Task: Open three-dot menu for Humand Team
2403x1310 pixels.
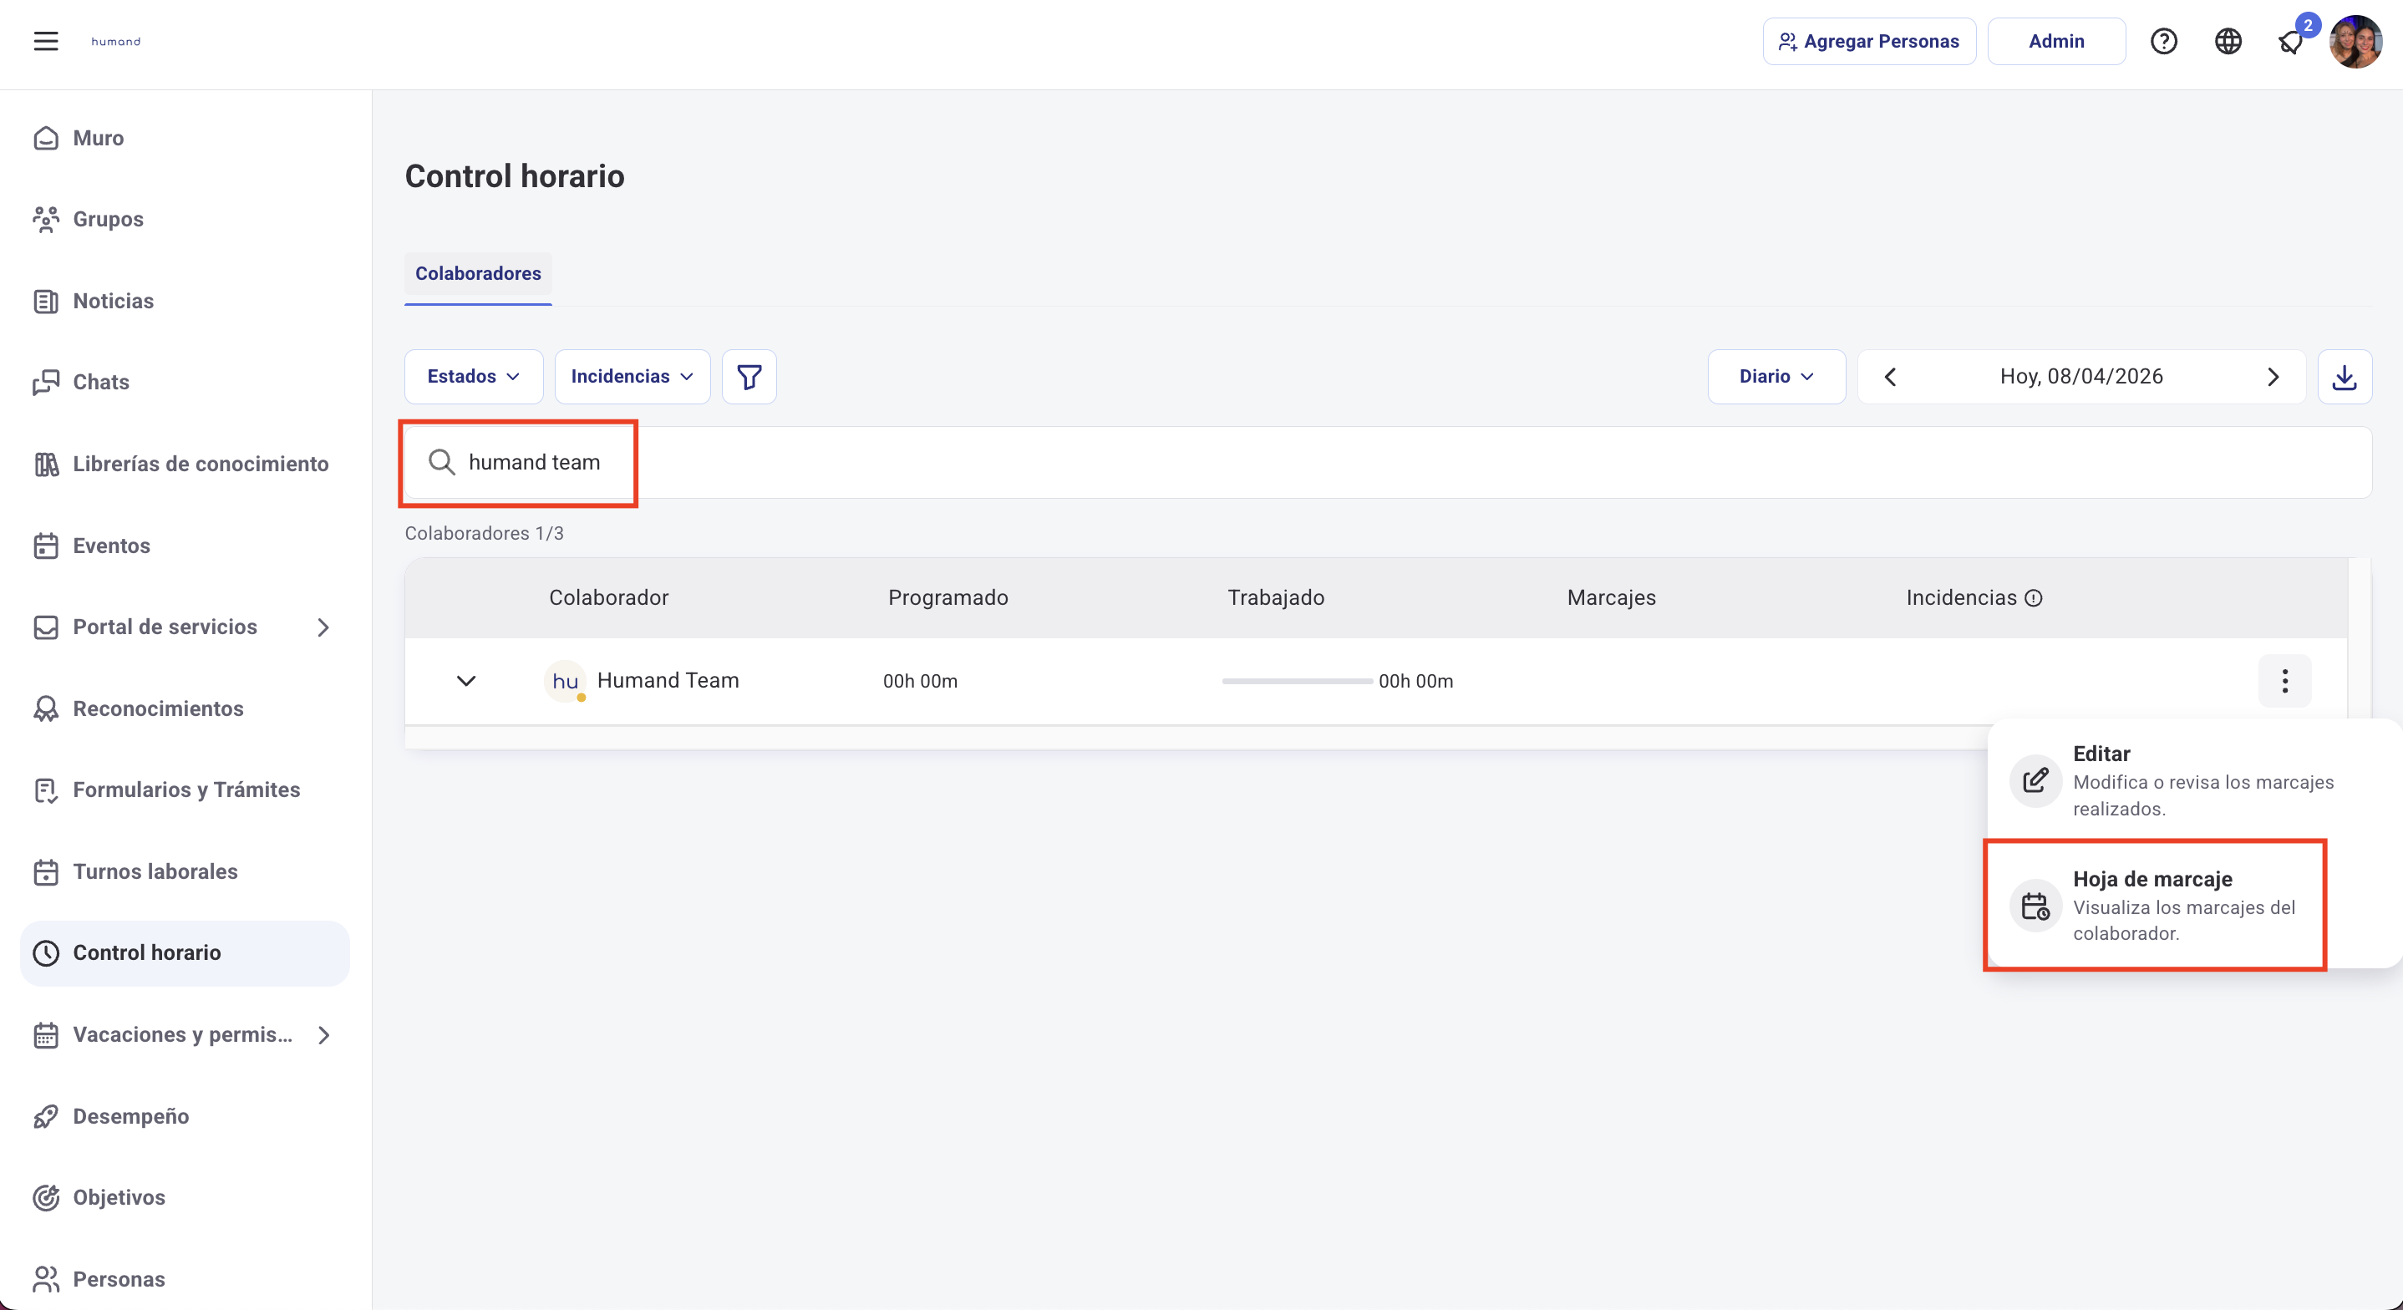Action: pos(2284,681)
